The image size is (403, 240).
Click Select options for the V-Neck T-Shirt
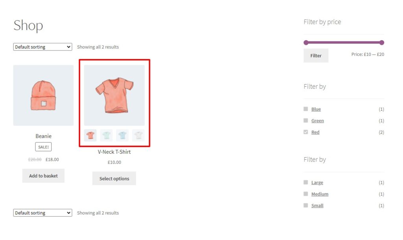pyautogui.click(x=114, y=178)
